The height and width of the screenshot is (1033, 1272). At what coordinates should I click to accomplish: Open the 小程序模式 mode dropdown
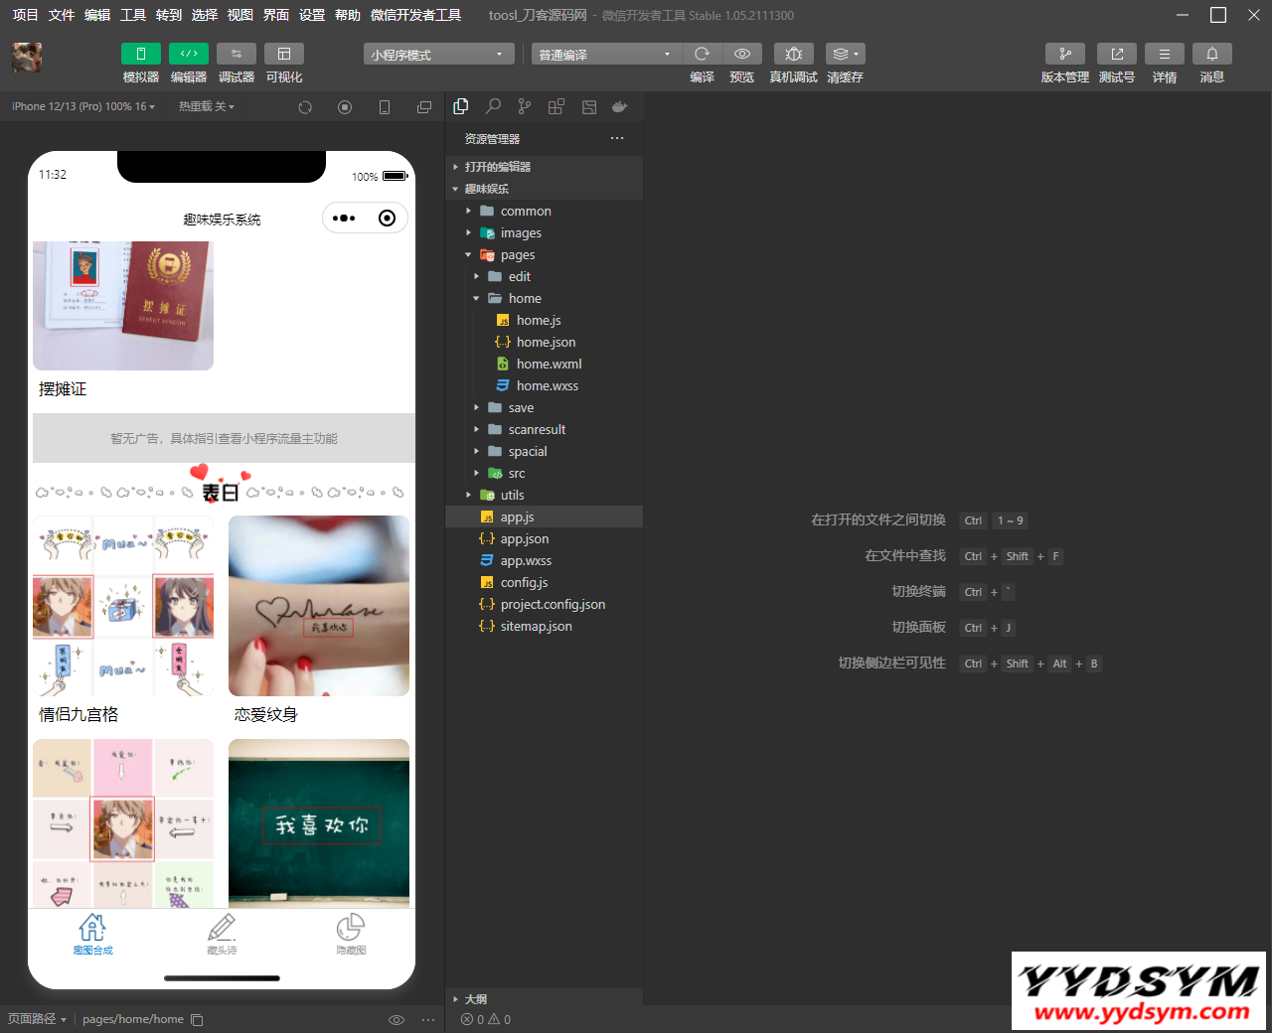437,54
